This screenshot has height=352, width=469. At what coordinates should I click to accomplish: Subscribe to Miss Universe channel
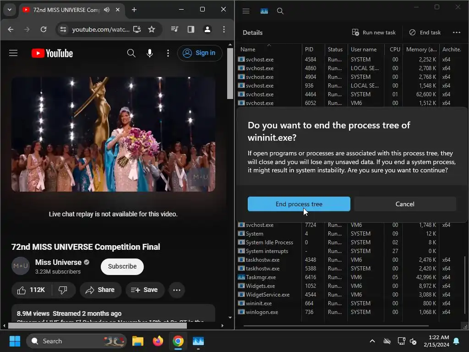pyautogui.click(x=122, y=266)
